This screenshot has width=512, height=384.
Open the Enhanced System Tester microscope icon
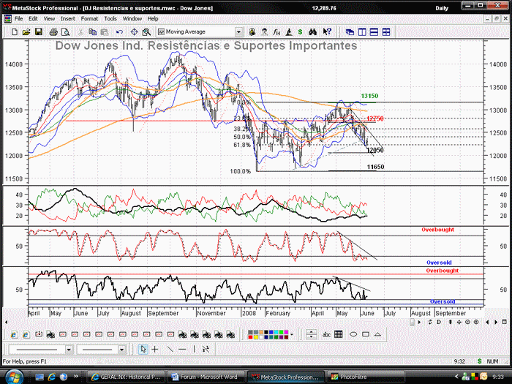(x=289, y=32)
